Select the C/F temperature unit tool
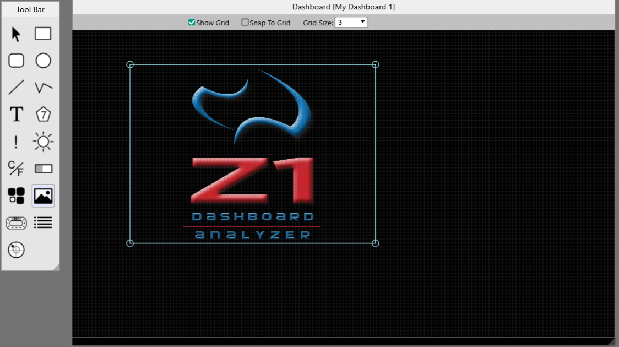 (x=16, y=169)
